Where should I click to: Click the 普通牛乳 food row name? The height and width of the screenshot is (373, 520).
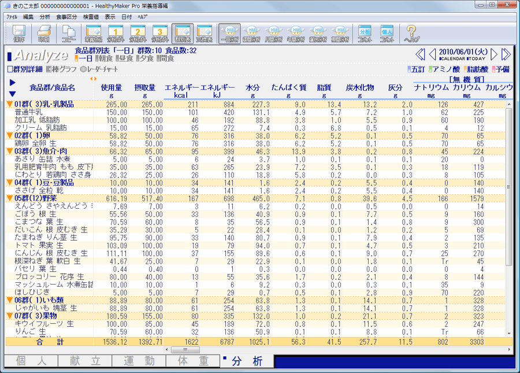pos(28,112)
